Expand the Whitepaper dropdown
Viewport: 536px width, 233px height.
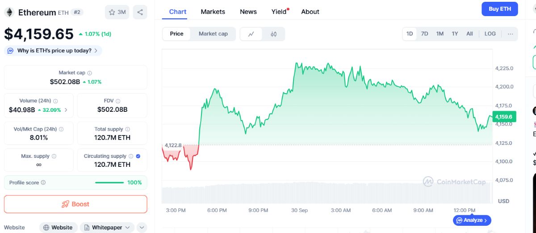107,228
